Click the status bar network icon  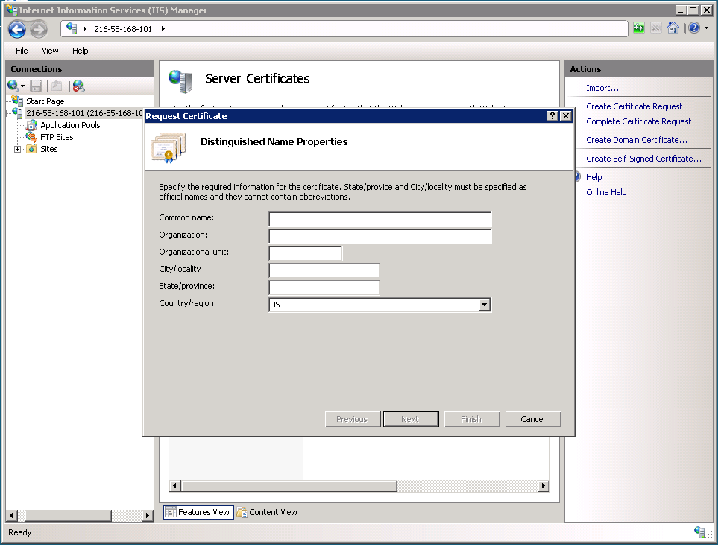pyautogui.click(x=699, y=532)
